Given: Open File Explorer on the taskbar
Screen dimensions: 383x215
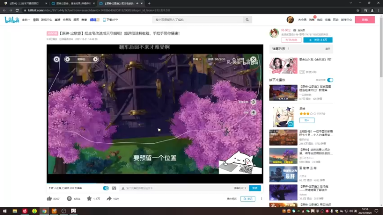Looking at the screenshot, I should tap(15, 211).
